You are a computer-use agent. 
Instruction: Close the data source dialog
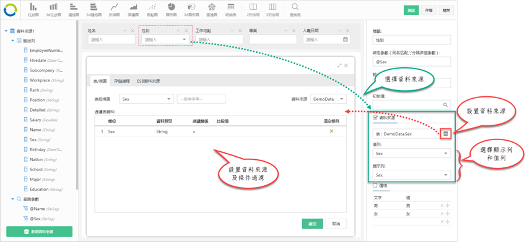click(346, 65)
